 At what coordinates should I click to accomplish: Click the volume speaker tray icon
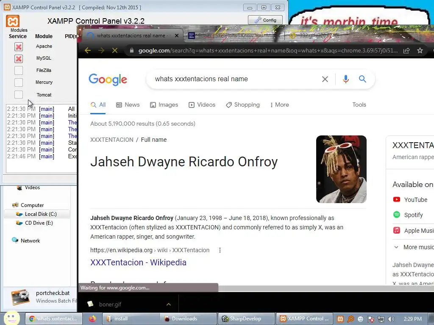tap(391, 319)
